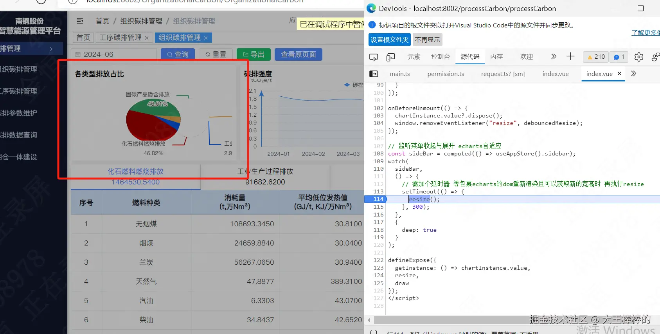The width and height of the screenshot is (660, 334).
Task: Click the 燃料种类 column header
Action: tap(146, 203)
